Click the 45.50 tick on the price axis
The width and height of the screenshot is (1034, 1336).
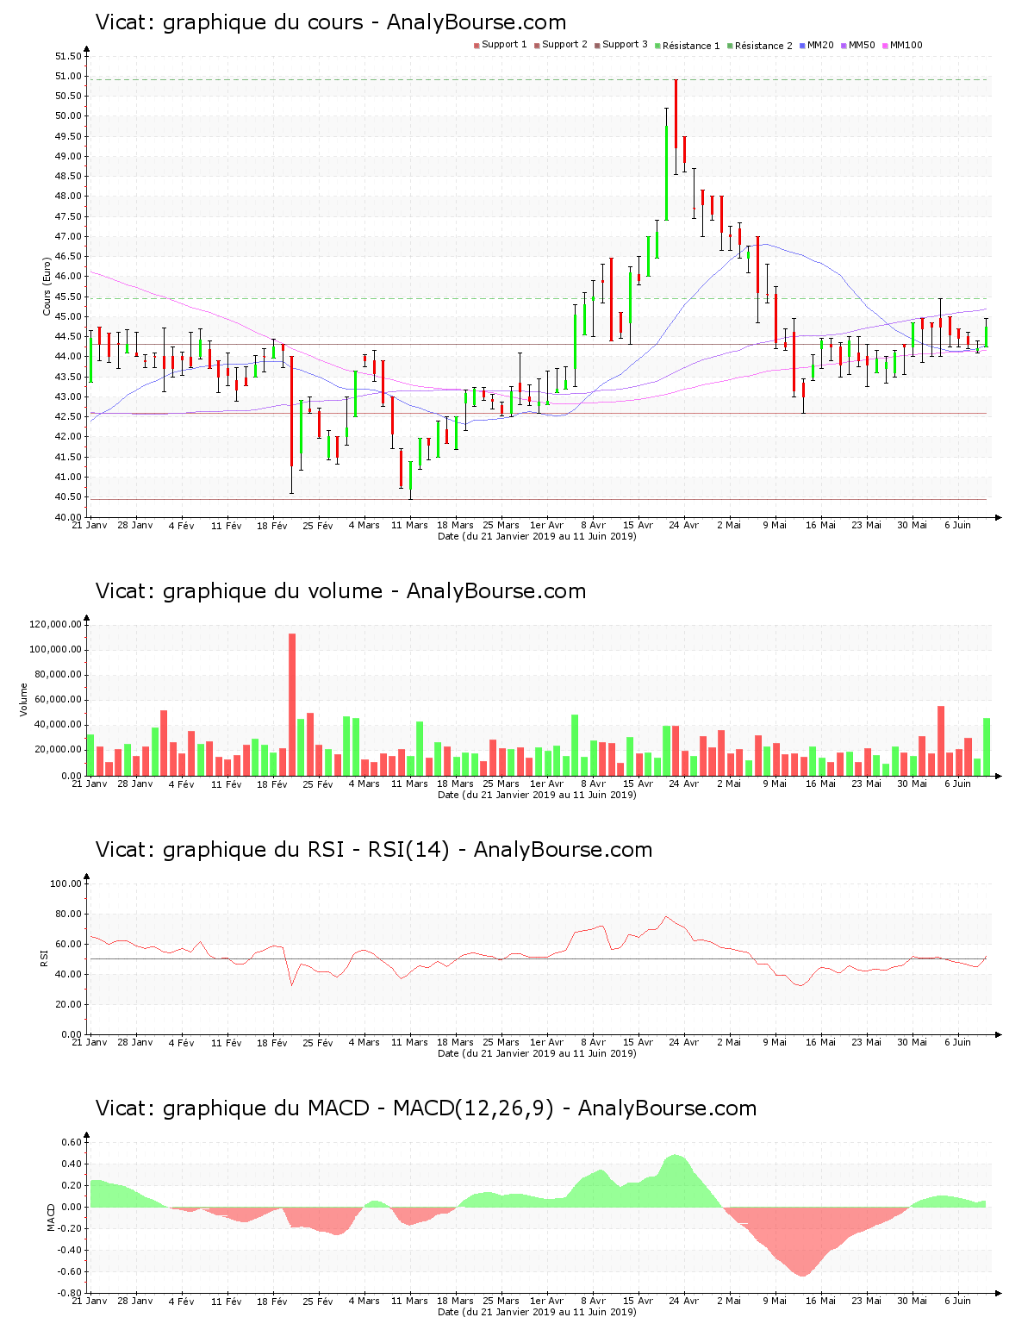pyautogui.click(x=68, y=297)
